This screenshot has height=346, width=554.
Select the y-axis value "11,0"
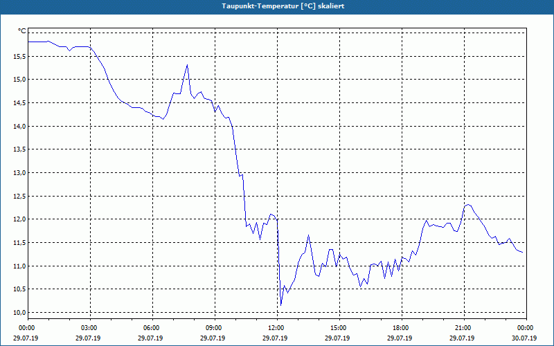(21, 266)
